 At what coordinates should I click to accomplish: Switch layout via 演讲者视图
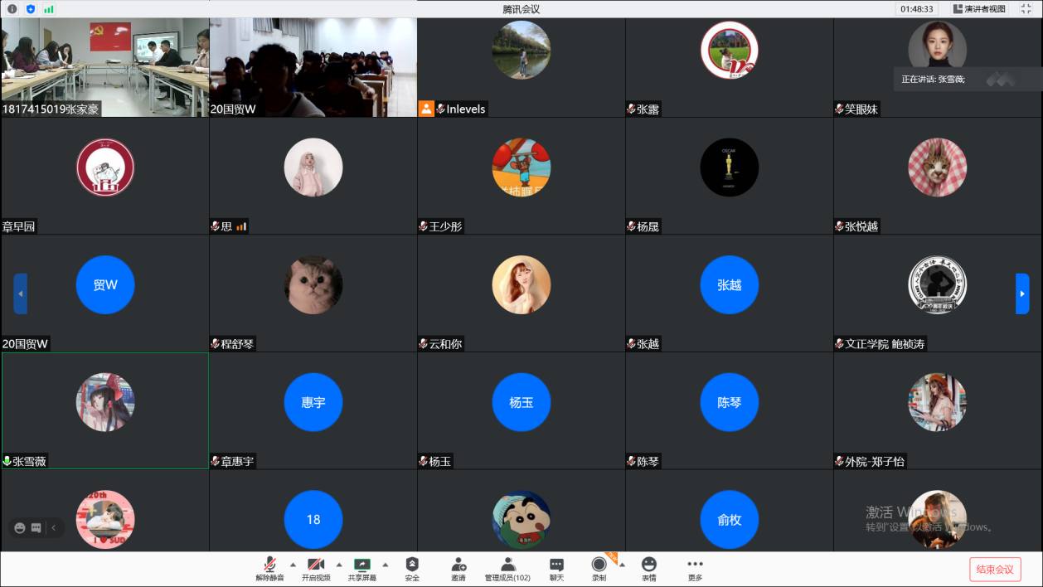[x=979, y=9]
